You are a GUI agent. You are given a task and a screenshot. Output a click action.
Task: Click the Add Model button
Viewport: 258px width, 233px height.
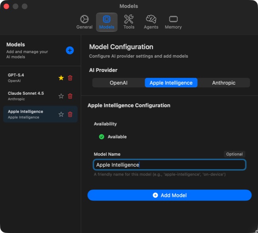click(169, 195)
